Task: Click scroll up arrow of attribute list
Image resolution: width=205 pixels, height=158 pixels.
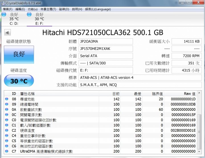Action: pos(199,93)
